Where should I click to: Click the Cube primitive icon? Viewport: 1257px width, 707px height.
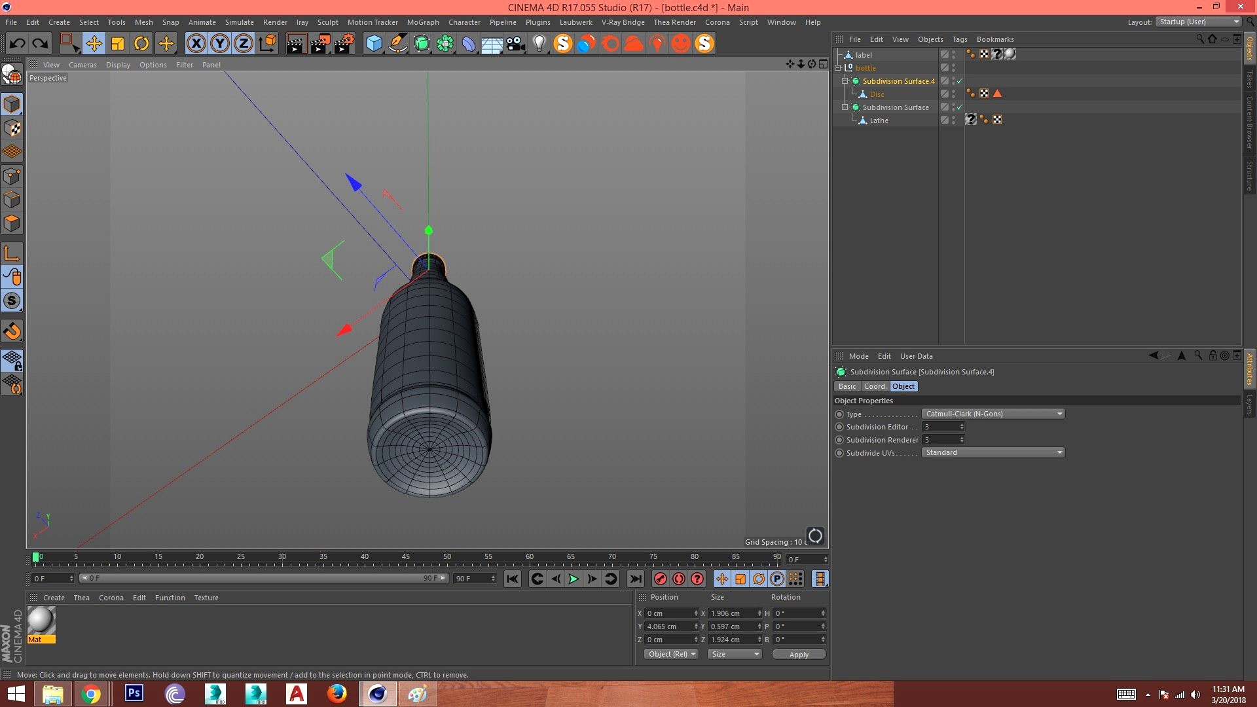(374, 44)
